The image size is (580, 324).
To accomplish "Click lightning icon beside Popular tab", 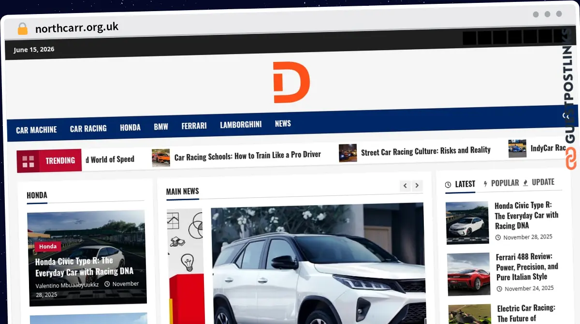I will pos(485,184).
